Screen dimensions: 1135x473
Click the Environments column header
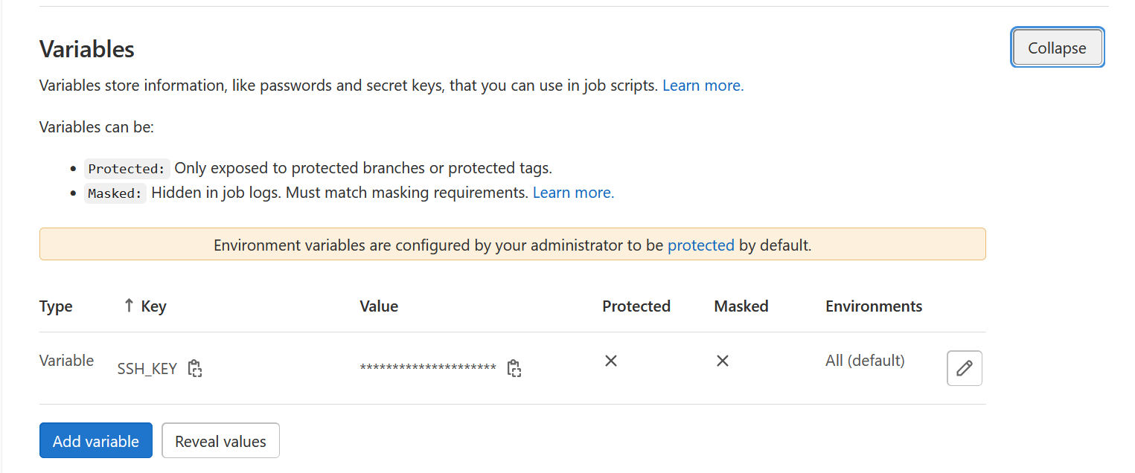tap(874, 306)
